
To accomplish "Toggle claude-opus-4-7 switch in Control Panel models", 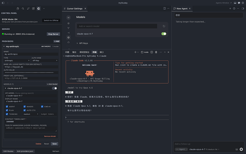I will [55, 88].
